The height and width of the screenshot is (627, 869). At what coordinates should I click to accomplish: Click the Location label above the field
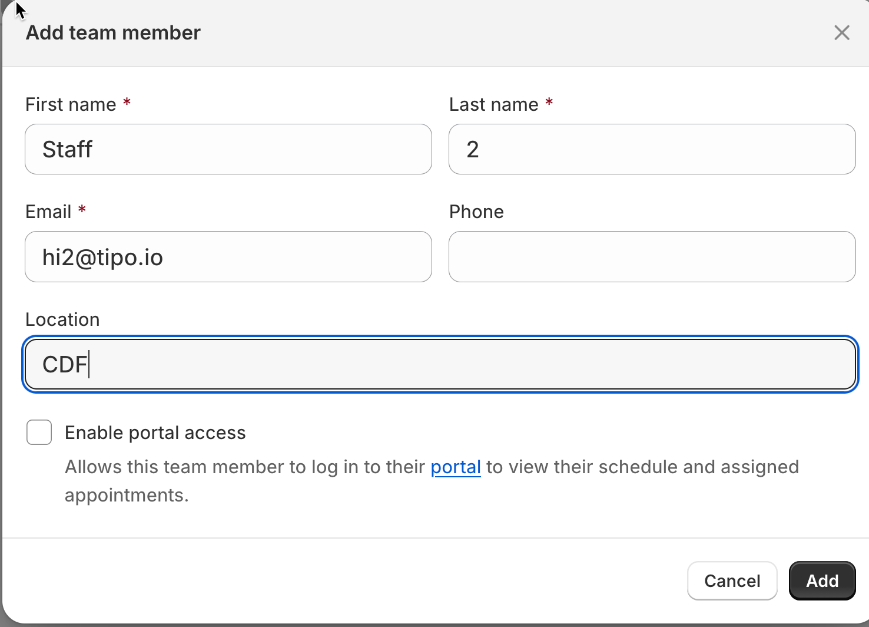[62, 319]
